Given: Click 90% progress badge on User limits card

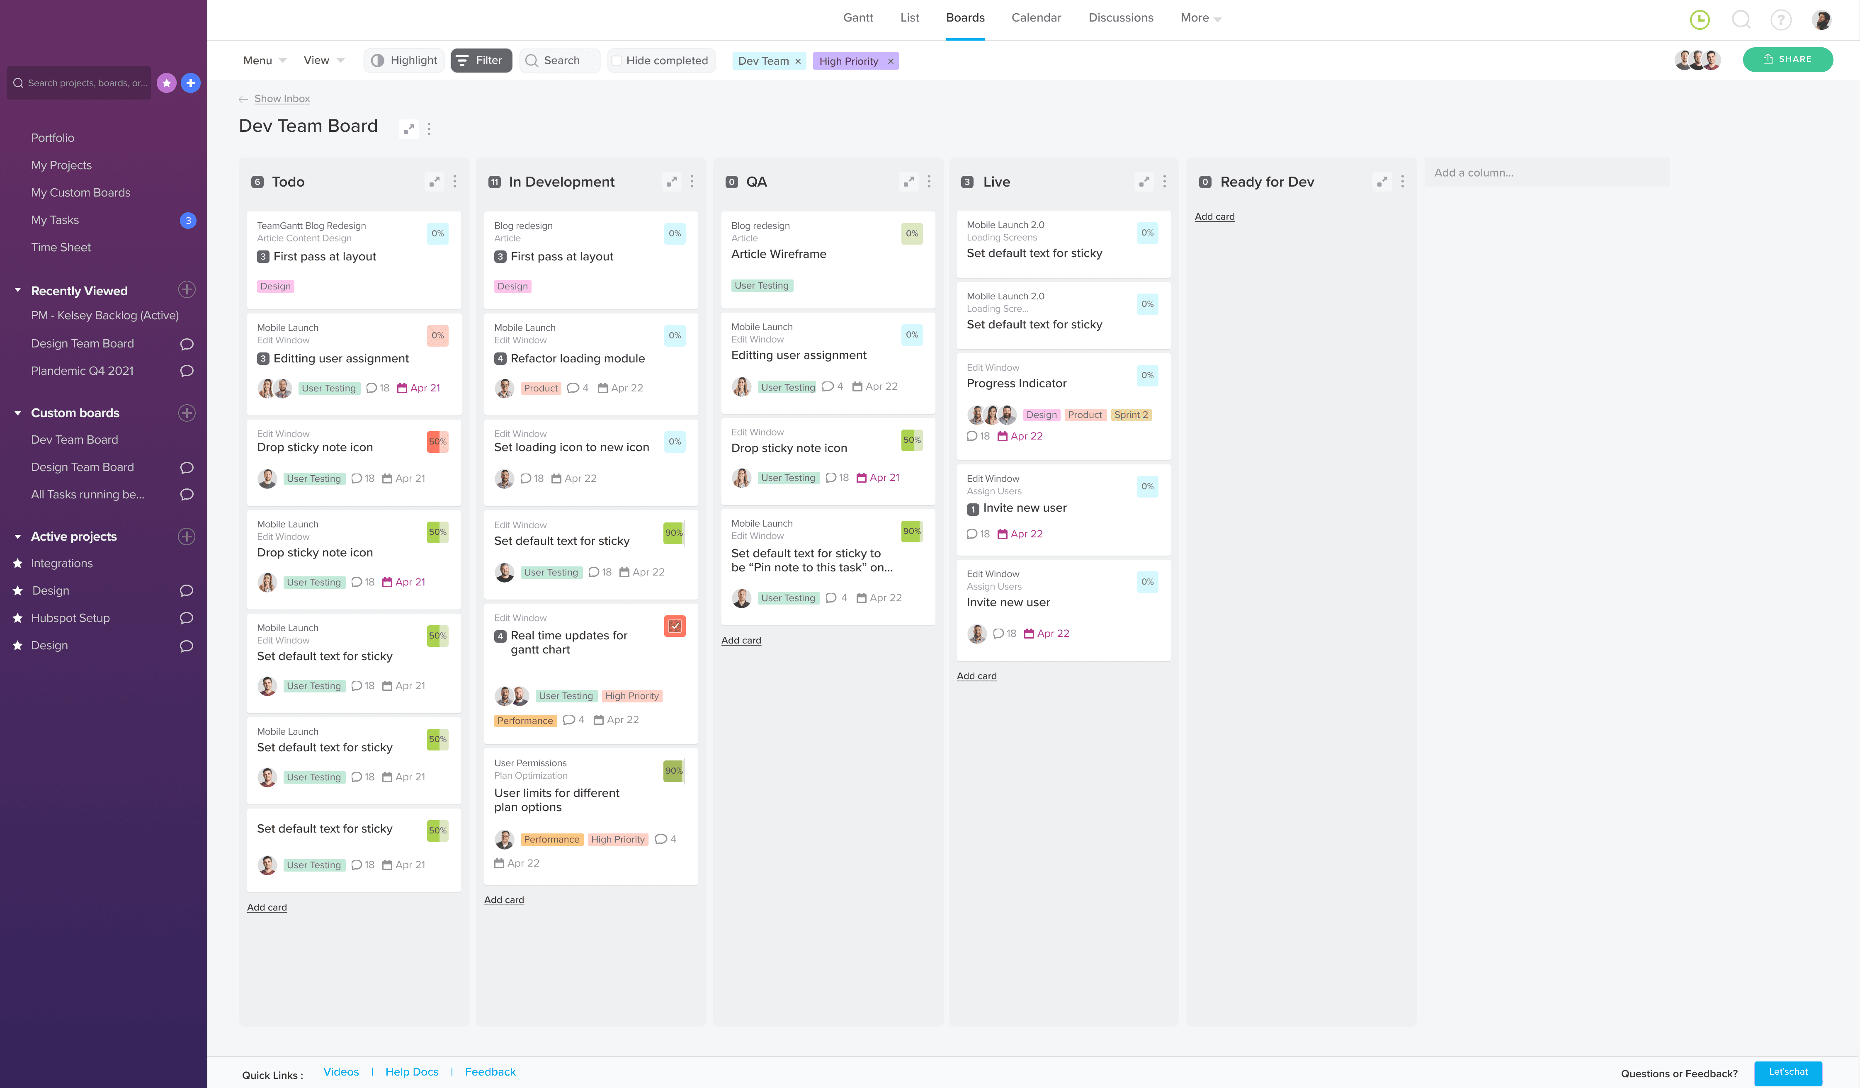Looking at the screenshot, I should 673,771.
